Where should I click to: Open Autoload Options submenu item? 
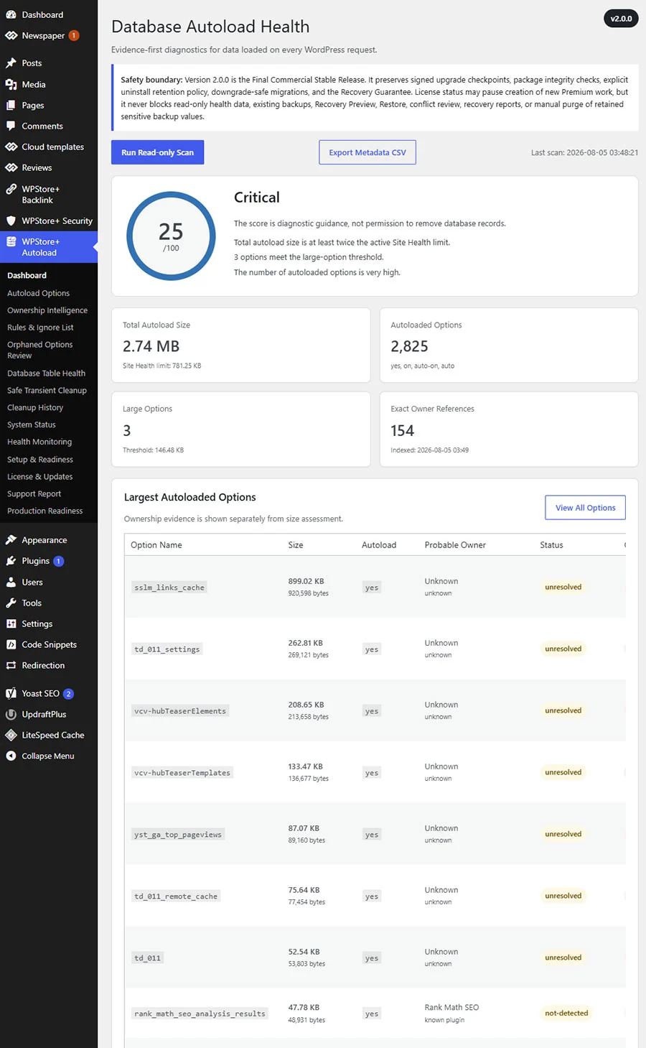[38, 293]
